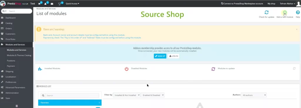Open the shopping cart notifications icon
Screen dimensions: 301x108
[40, 4]
